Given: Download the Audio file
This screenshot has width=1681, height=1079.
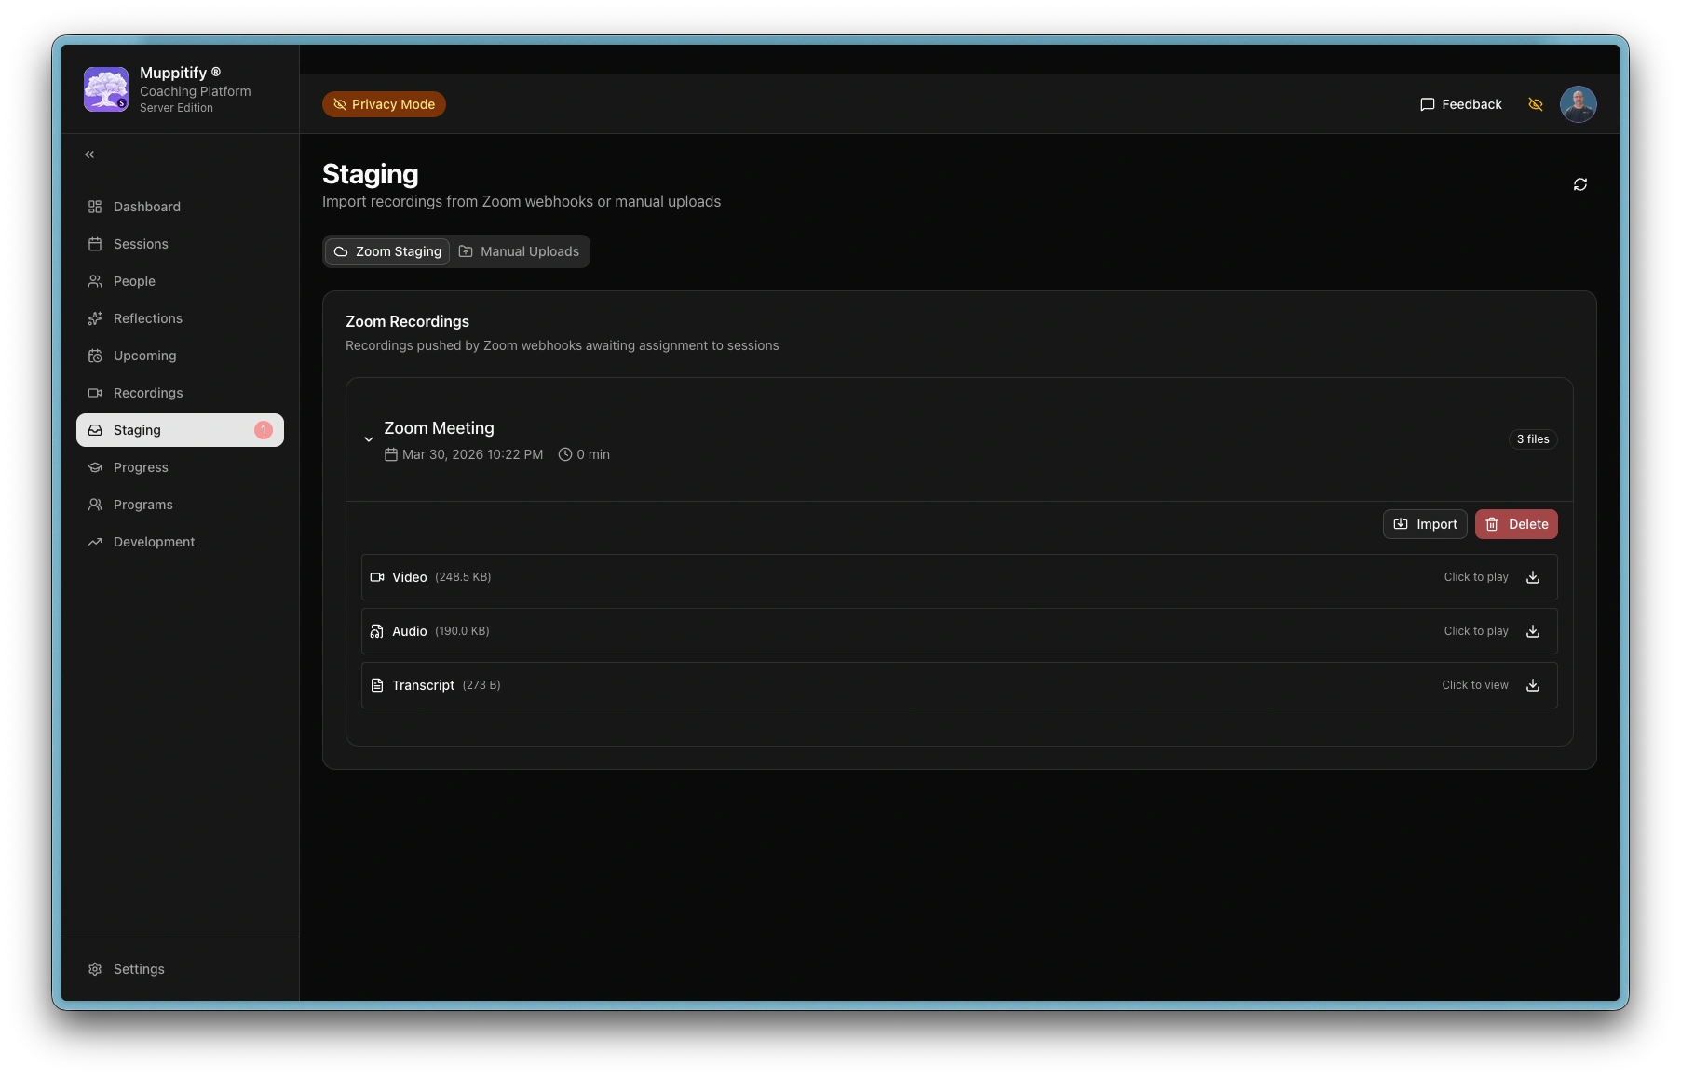Looking at the screenshot, I should coord(1532,631).
